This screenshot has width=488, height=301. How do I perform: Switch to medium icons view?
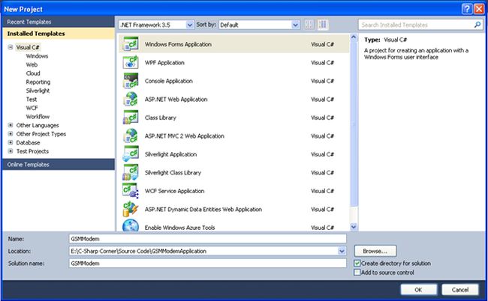(323, 25)
